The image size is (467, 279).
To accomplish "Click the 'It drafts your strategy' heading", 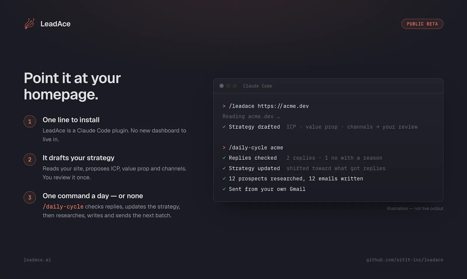I will (79, 158).
